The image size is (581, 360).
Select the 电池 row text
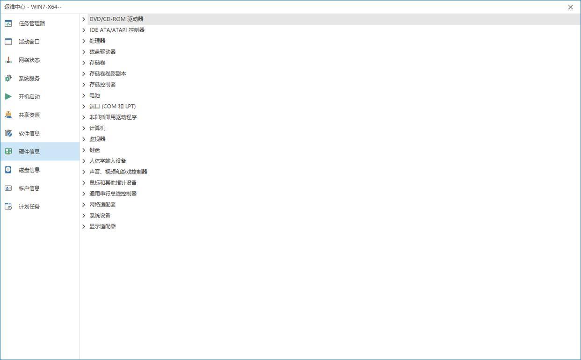(94, 95)
